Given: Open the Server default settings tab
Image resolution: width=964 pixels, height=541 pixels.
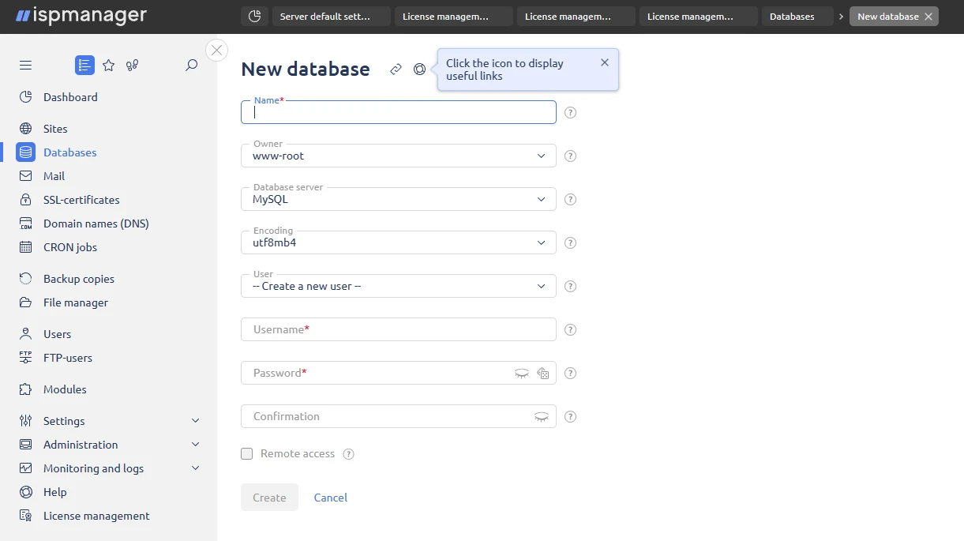Looking at the screenshot, I should point(331,16).
